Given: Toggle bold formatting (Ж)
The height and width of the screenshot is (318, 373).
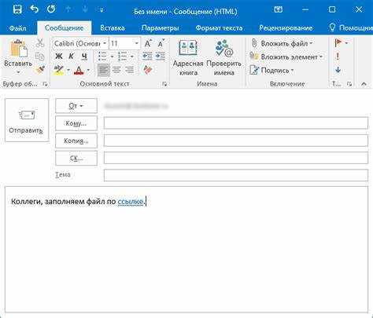Looking at the screenshot, I should click(59, 57).
